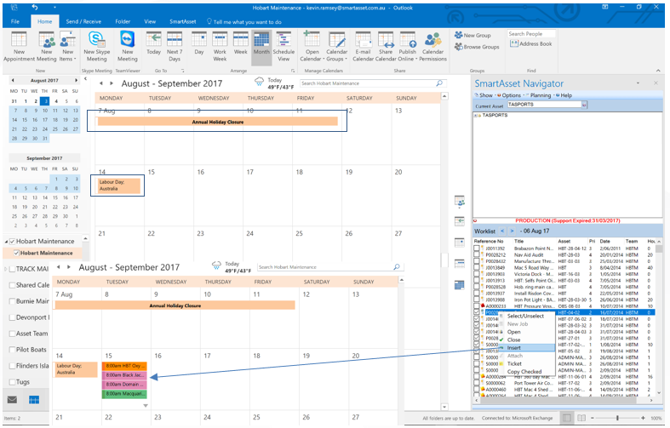
Task: Open Options in SmartAsset Navigator
Action: click(x=509, y=95)
